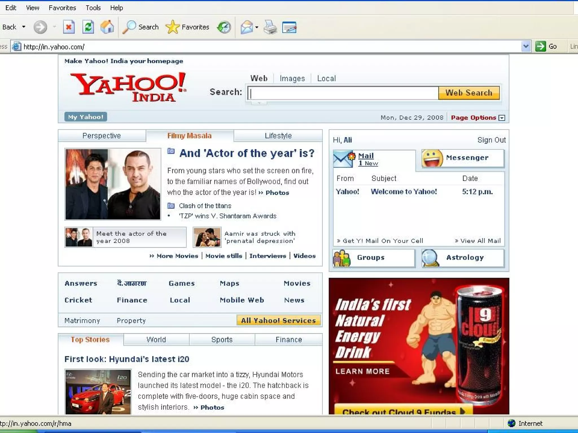Image resolution: width=578 pixels, height=433 pixels.
Task: Click the Edit page toolbar icon
Action: point(289,27)
